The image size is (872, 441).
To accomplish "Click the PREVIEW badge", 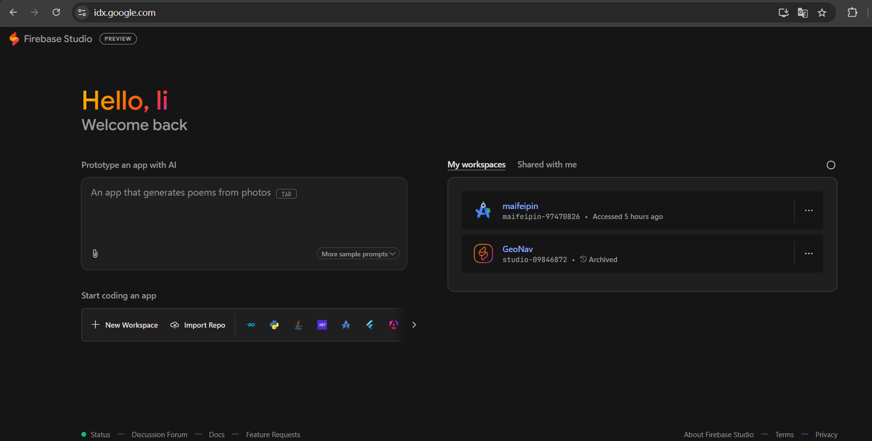I will tap(118, 39).
